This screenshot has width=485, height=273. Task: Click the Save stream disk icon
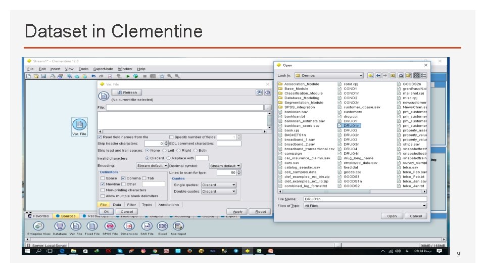point(43,76)
